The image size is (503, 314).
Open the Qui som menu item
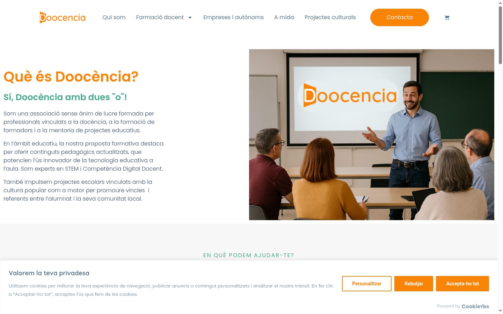[114, 17]
